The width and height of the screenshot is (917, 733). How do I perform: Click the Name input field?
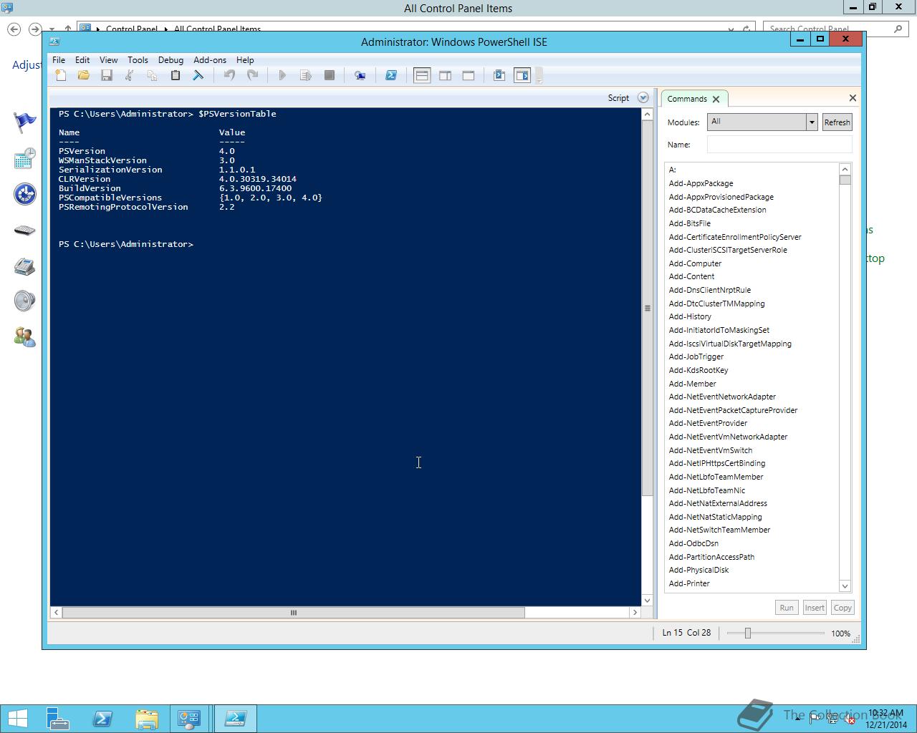(779, 145)
